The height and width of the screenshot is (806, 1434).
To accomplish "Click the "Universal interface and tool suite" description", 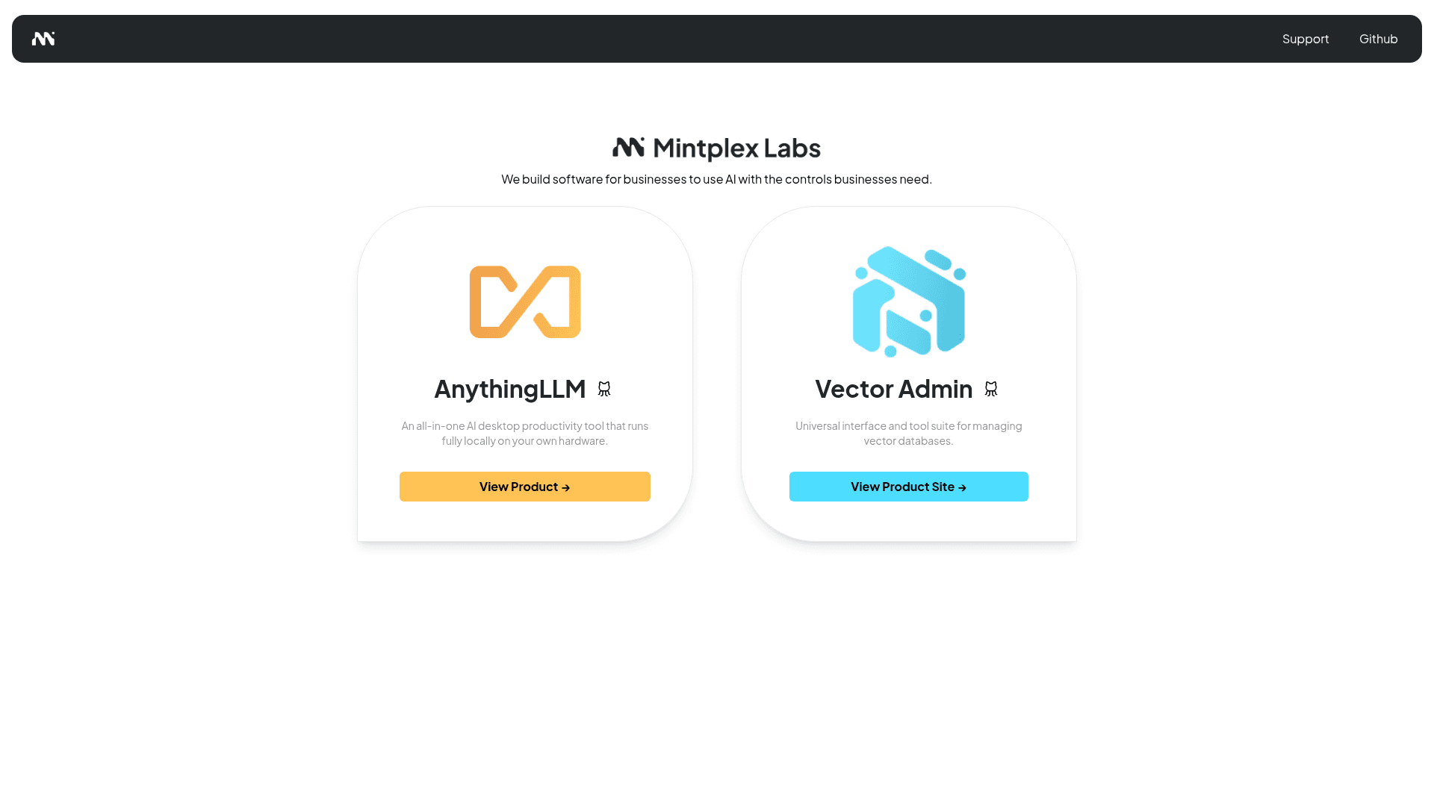I will pyautogui.click(x=909, y=434).
